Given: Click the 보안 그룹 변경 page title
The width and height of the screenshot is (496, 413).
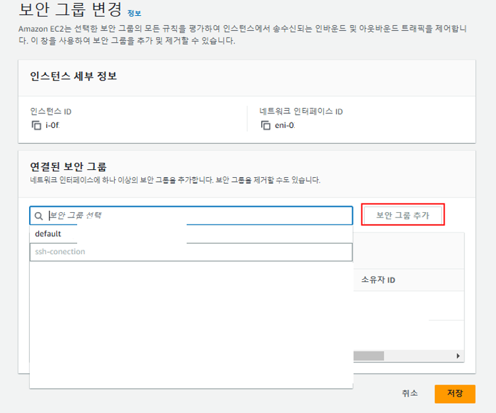Looking at the screenshot, I should tap(70, 9).
